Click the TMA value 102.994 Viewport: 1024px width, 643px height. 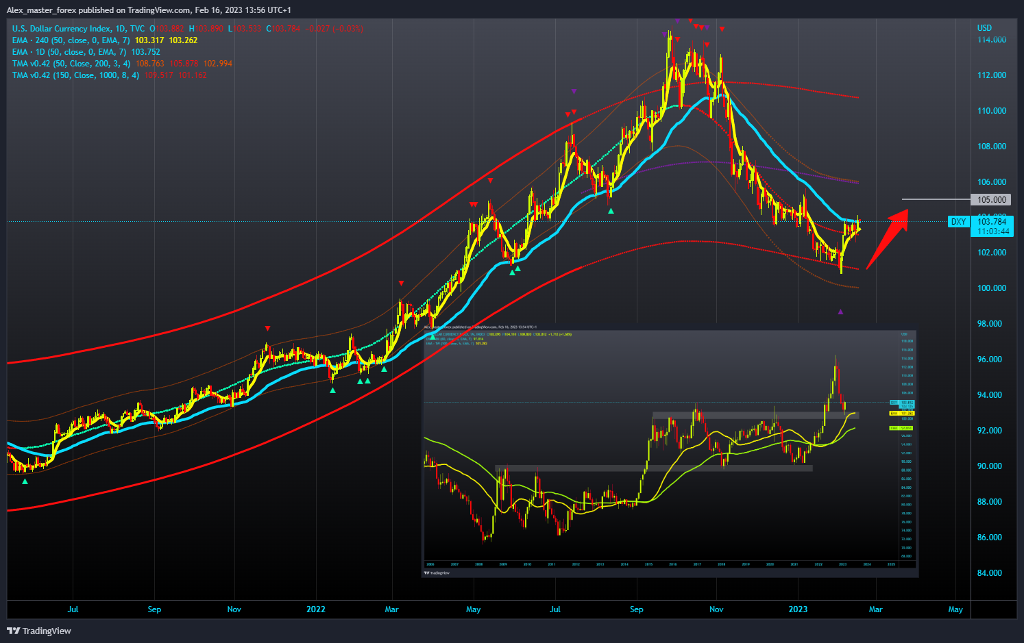click(x=218, y=64)
